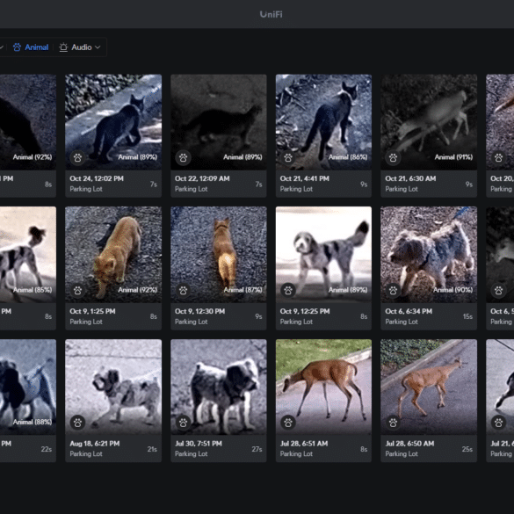Click the Jul 28, 6:51 AM timestamp
Screen dimensions: 514x514
pyautogui.click(x=304, y=444)
